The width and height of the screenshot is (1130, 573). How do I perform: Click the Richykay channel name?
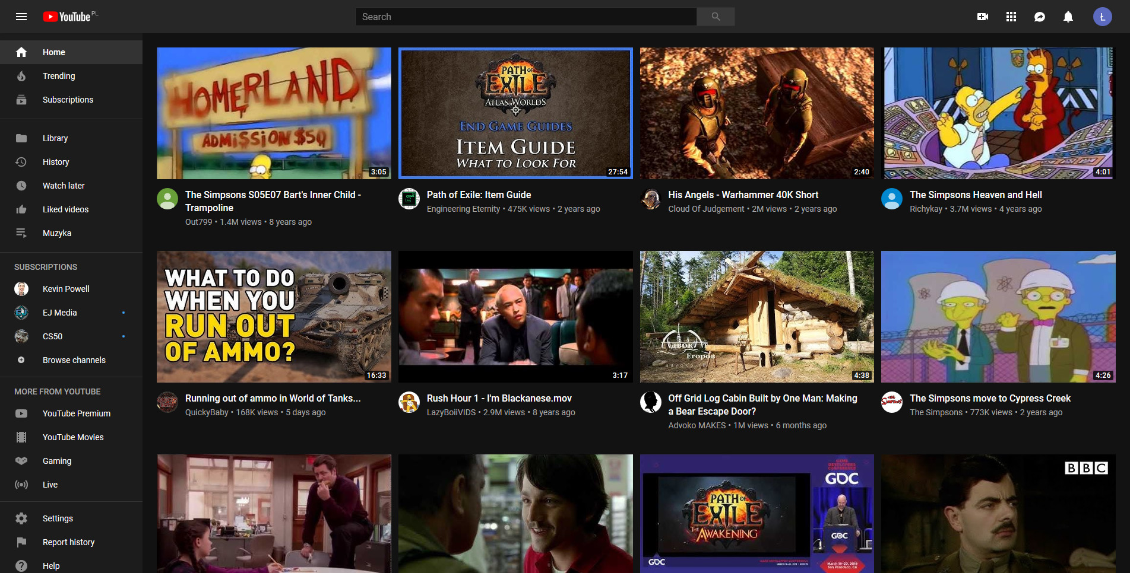(926, 209)
